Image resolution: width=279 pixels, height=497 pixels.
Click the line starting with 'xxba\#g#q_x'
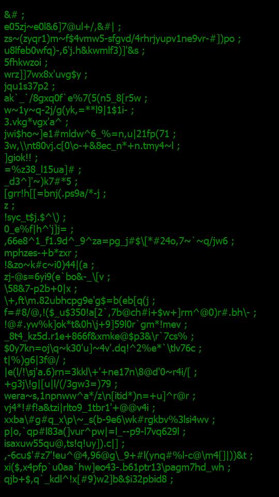click(x=110, y=420)
